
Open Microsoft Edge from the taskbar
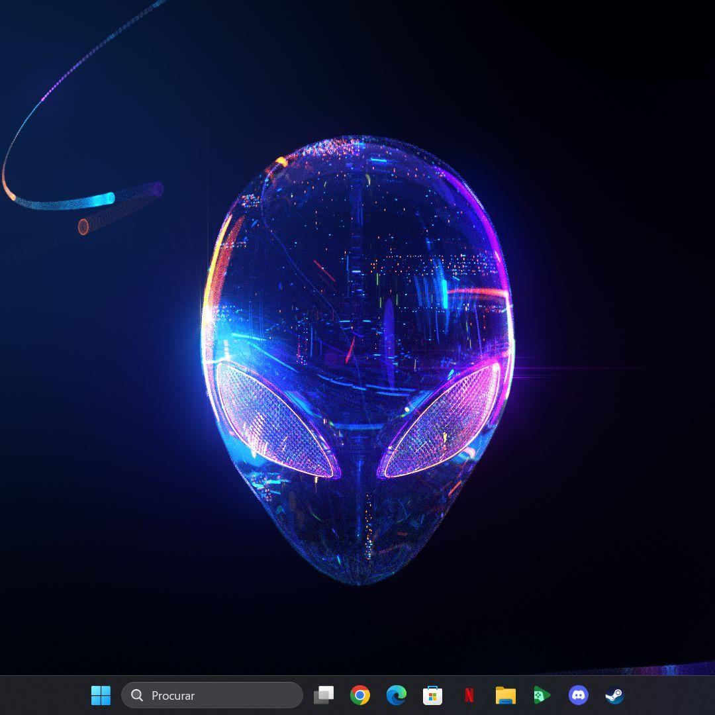(397, 695)
